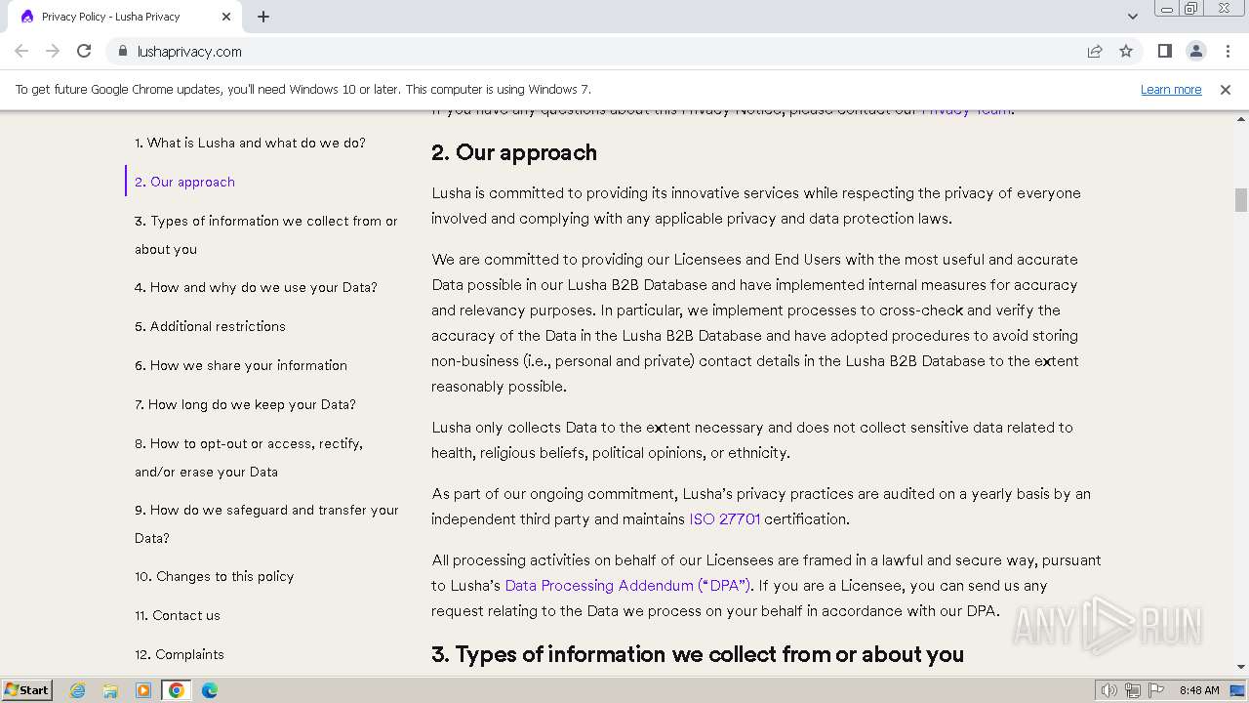This screenshot has height=703, width=1249.
Task: Go to '7. How long do we keep your Data?'
Action: [x=245, y=404]
